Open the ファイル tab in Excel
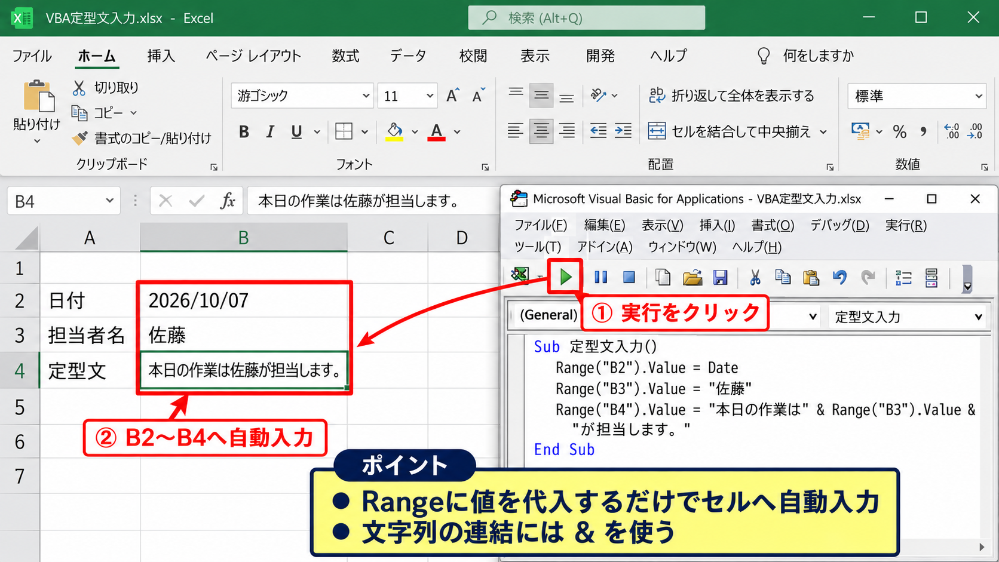The width and height of the screenshot is (999, 562). coord(32,56)
